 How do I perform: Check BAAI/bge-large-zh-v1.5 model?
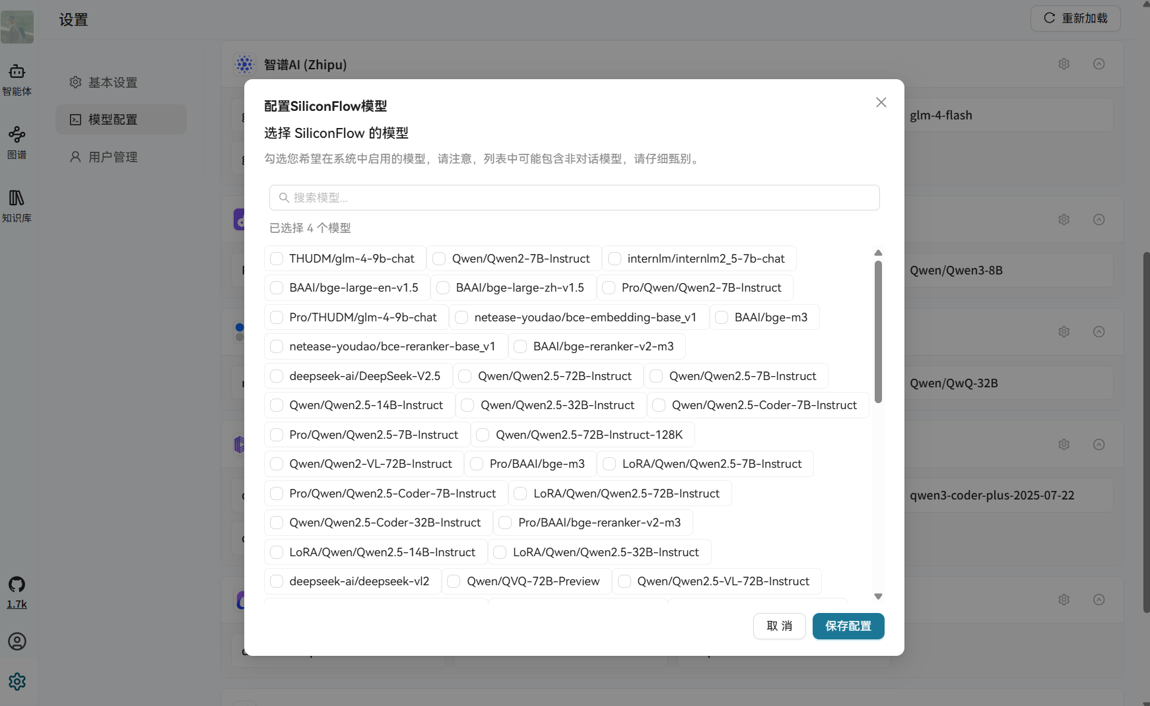pyautogui.click(x=443, y=288)
